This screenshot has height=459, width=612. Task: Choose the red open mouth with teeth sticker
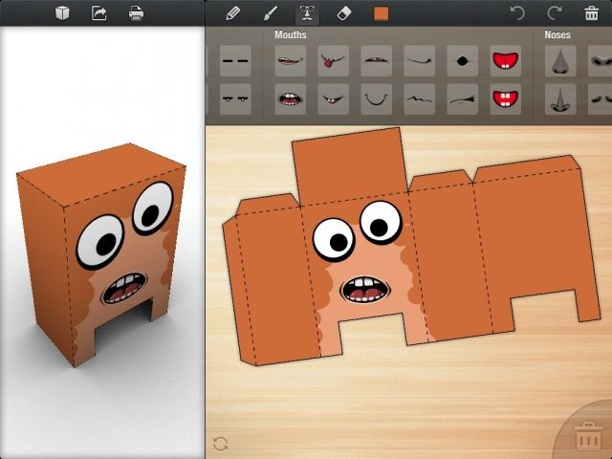coord(504,61)
